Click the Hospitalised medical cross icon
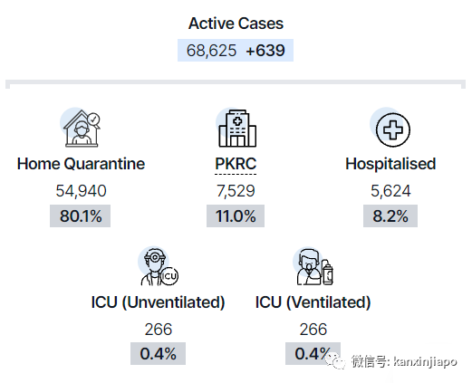This screenshot has height=383, width=472. pyautogui.click(x=390, y=128)
